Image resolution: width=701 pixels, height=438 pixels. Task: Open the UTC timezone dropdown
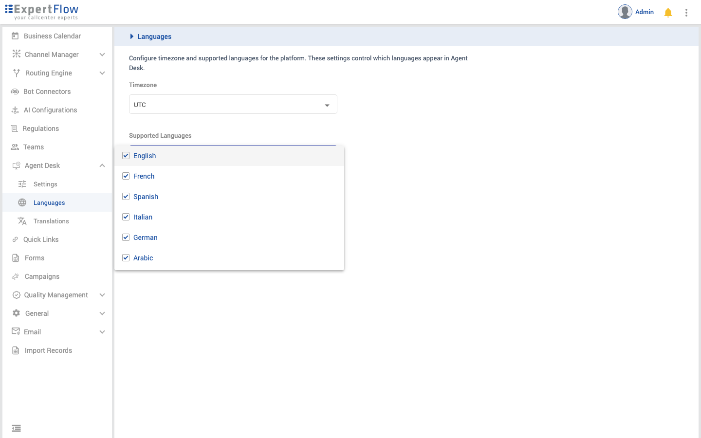[x=233, y=104]
